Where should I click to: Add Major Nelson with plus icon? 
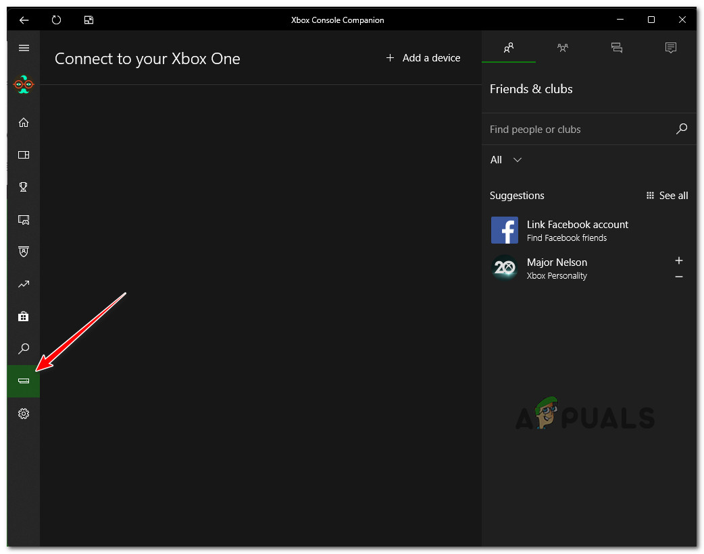coord(679,260)
